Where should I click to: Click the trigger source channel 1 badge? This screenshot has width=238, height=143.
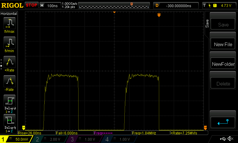coord(215,6)
